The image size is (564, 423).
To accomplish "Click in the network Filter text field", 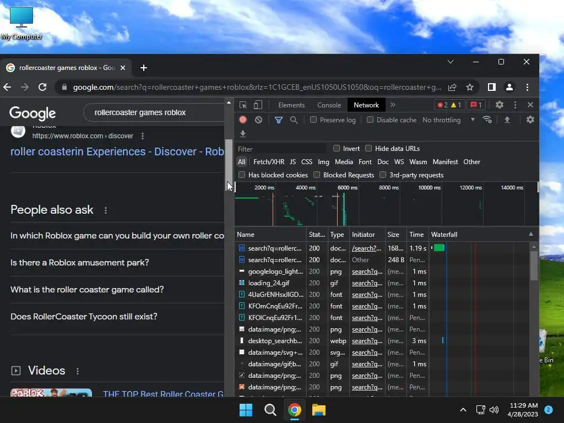I will pyautogui.click(x=281, y=149).
